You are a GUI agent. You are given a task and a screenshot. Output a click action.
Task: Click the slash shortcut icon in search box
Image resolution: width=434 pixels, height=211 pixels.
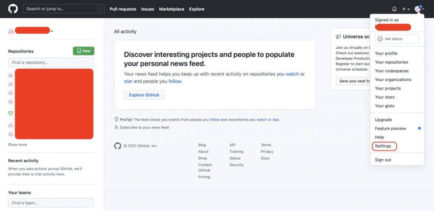point(100,9)
